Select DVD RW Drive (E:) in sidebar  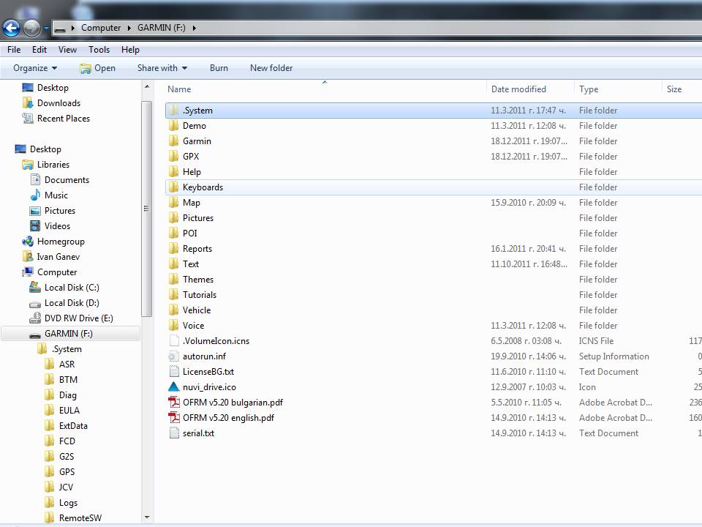(78, 318)
